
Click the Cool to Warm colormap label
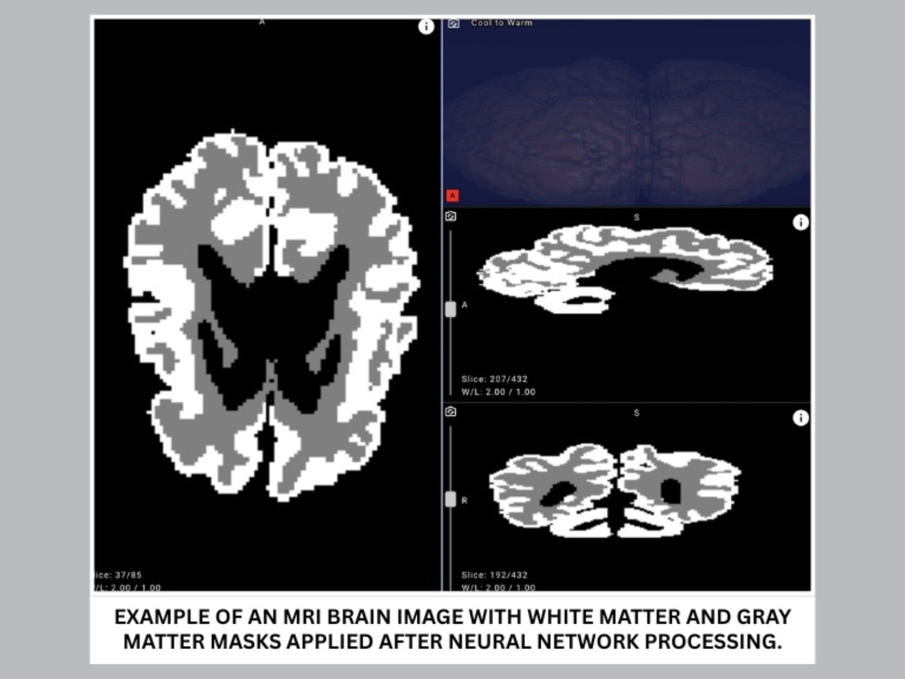coord(501,23)
